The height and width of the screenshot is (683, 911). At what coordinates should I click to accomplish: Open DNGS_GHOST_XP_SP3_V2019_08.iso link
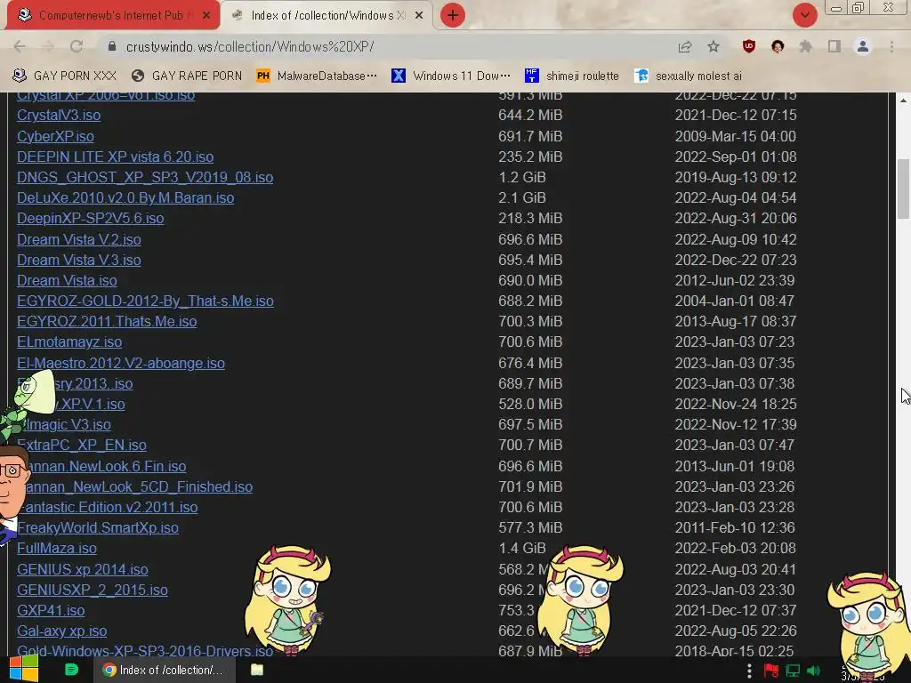(145, 177)
